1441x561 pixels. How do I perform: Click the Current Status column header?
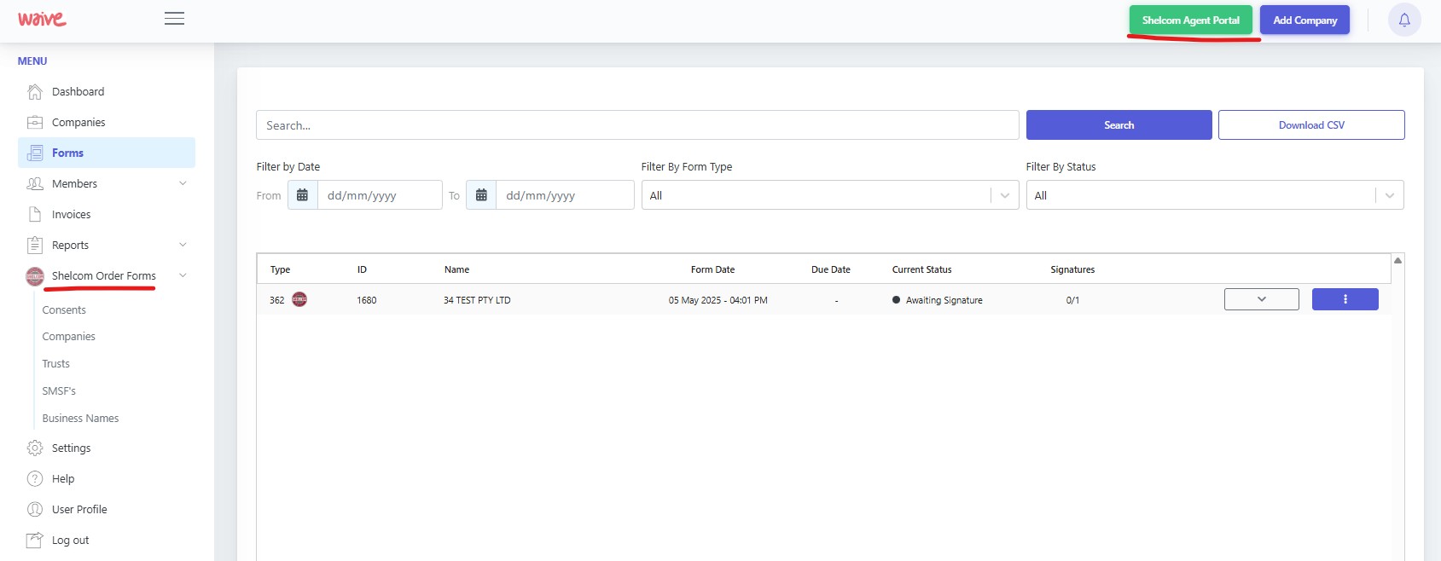(921, 269)
